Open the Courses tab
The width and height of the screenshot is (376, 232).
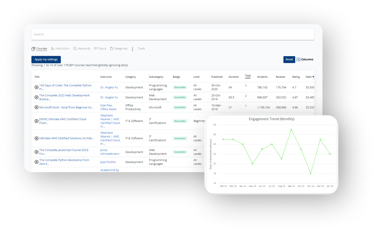point(41,49)
